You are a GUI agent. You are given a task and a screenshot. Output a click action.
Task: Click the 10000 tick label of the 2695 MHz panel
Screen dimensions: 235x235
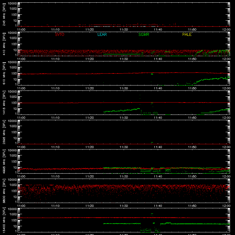pyautogui.click(x=12, y=121)
